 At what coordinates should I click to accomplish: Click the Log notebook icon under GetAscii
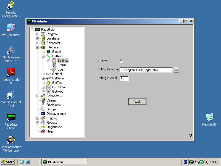[54, 69]
